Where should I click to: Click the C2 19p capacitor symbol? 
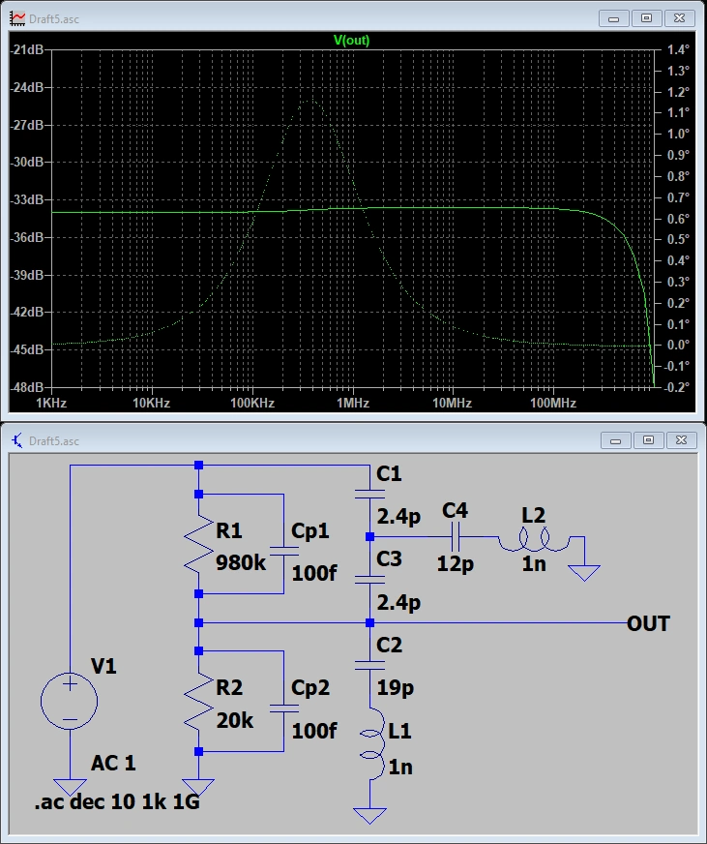(369, 665)
